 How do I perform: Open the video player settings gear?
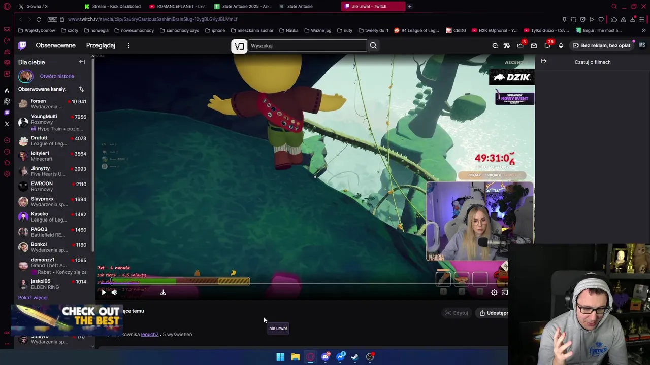[494, 292]
